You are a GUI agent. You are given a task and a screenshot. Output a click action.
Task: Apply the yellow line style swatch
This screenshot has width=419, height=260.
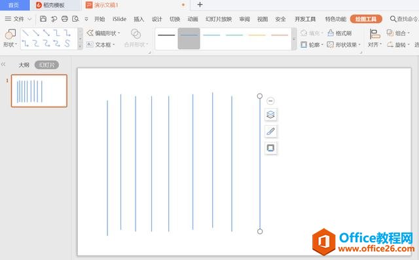pyautogui.click(x=257, y=35)
